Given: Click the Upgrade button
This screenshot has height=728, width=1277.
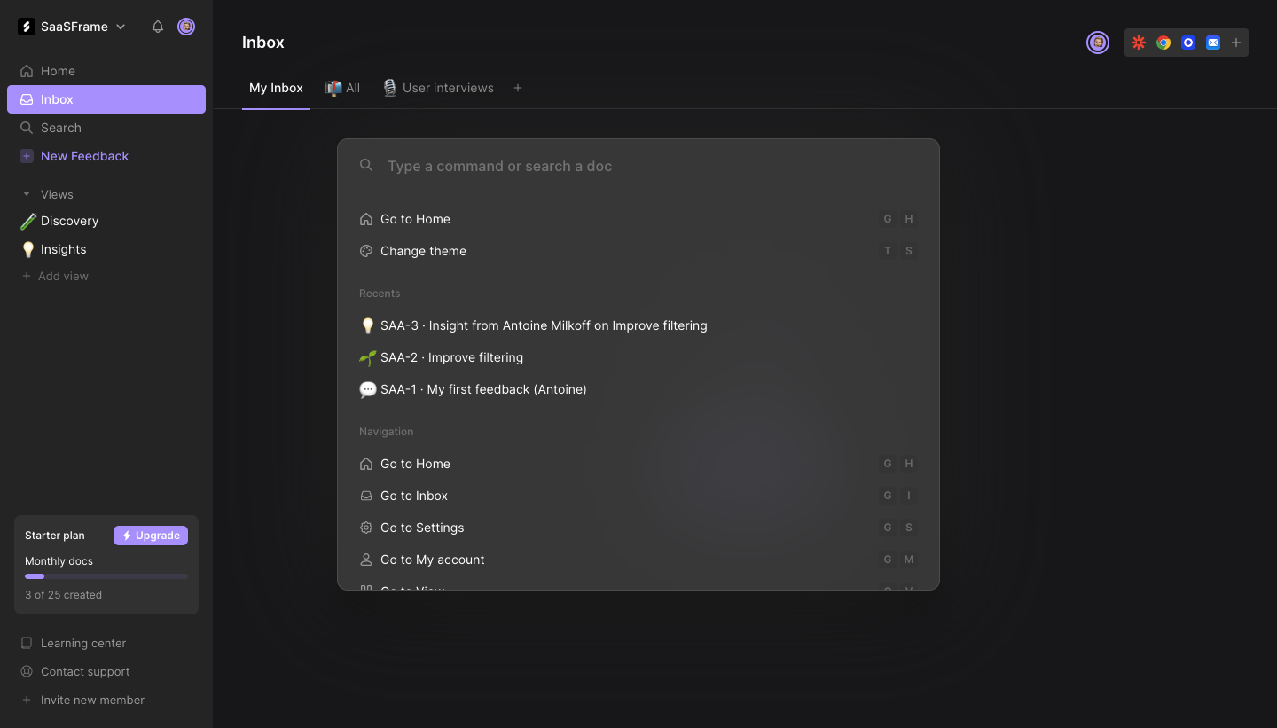Looking at the screenshot, I should [151, 536].
